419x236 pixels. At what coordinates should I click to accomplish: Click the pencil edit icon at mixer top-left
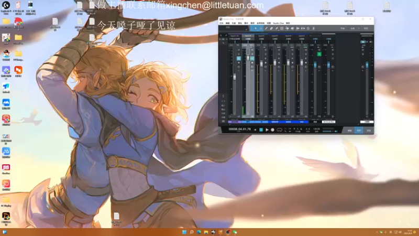(226, 35)
